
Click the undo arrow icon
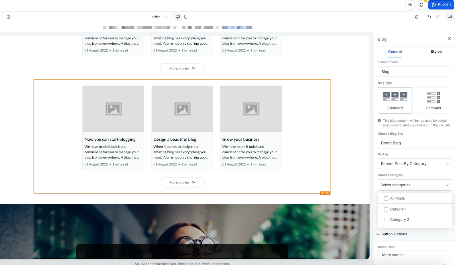point(429,17)
